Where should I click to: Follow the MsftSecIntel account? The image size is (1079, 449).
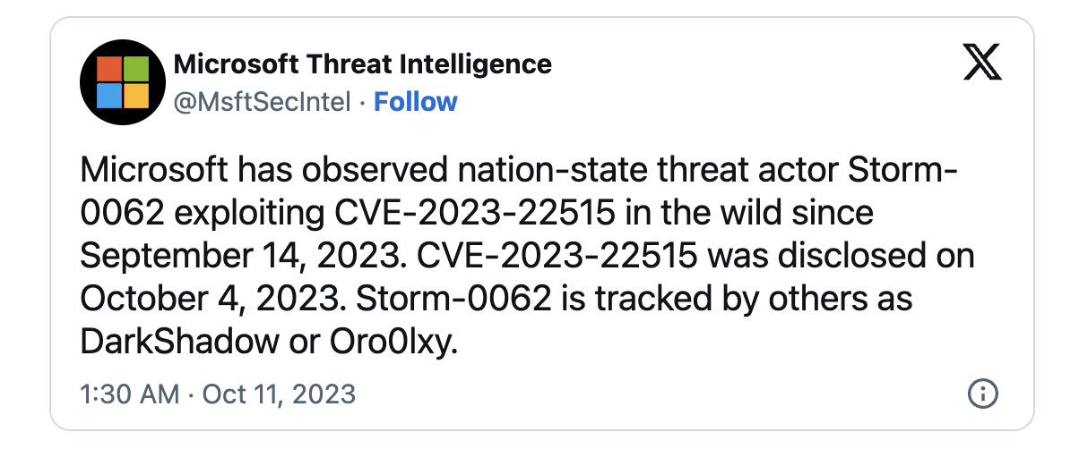[x=416, y=102]
